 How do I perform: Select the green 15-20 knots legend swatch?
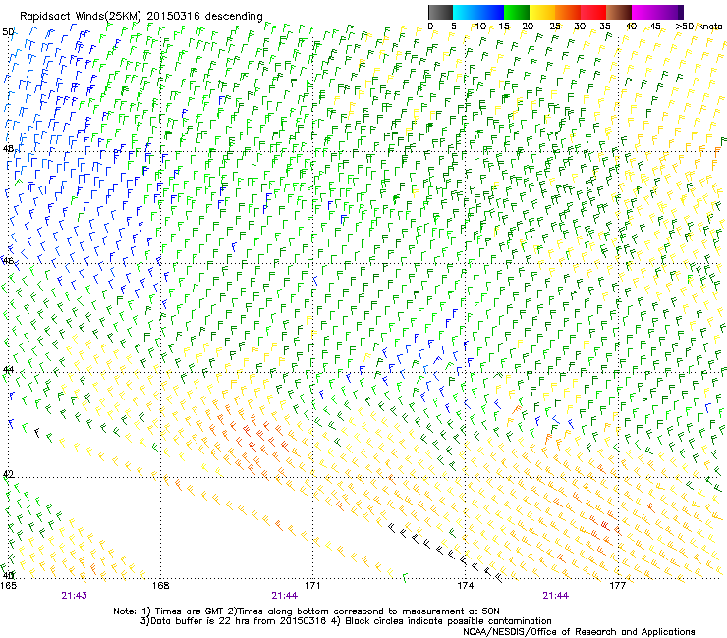[x=517, y=12]
